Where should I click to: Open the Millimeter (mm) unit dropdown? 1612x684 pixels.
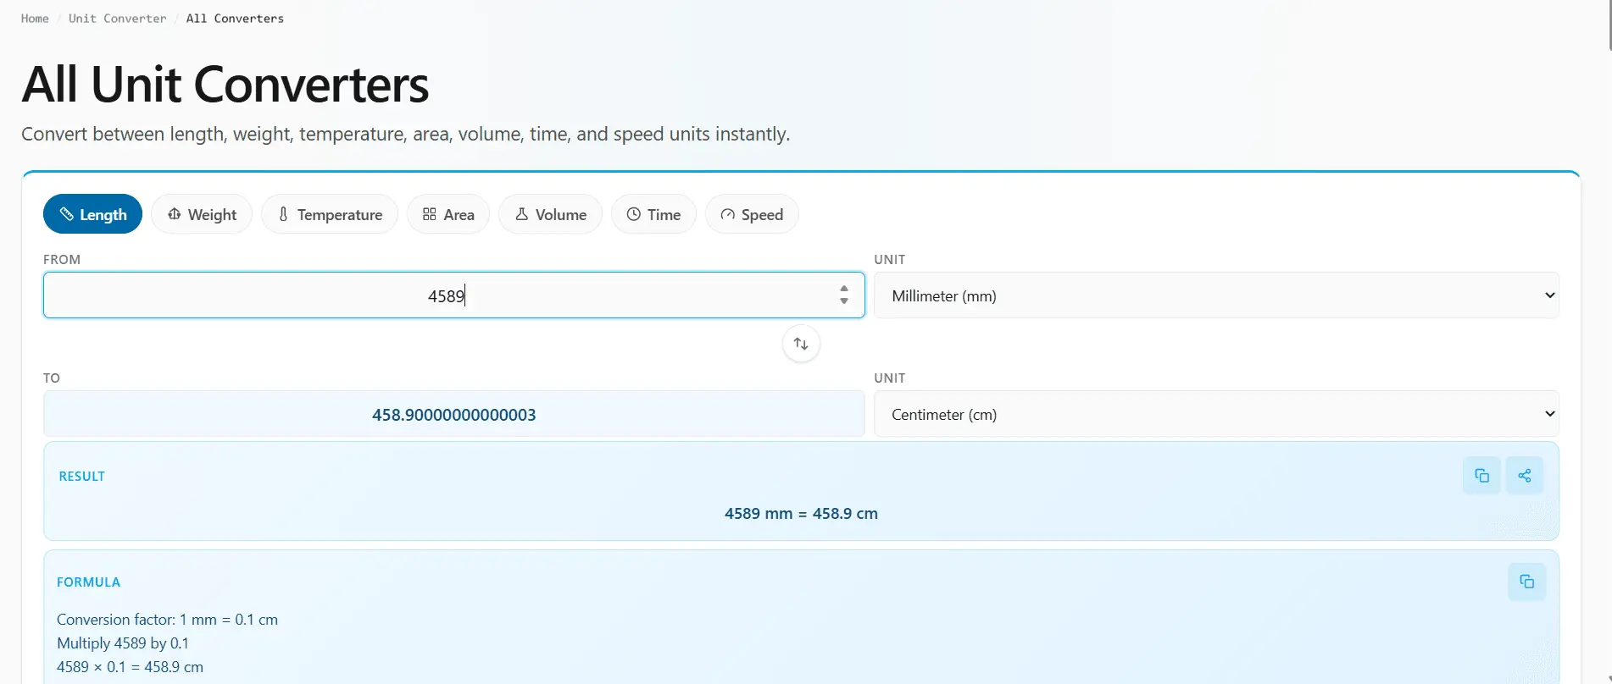pyautogui.click(x=1216, y=295)
